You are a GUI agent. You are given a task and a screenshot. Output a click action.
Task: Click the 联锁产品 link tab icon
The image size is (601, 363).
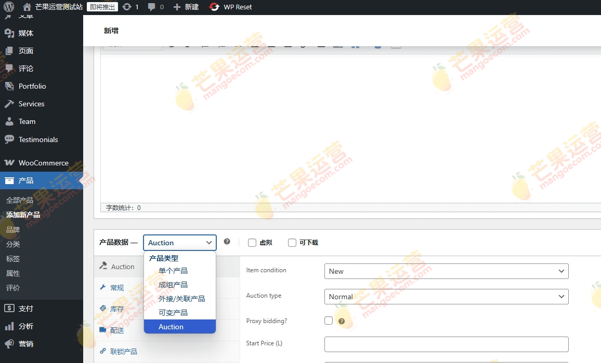[x=103, y=351]
